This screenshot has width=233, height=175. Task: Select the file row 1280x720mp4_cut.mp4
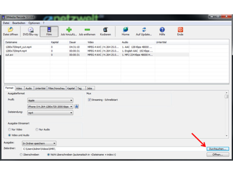[x=97, y=47]
